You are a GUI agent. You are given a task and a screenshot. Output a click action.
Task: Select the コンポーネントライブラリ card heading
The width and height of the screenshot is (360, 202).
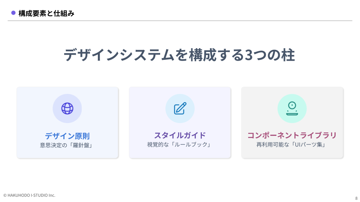[292, 135]
